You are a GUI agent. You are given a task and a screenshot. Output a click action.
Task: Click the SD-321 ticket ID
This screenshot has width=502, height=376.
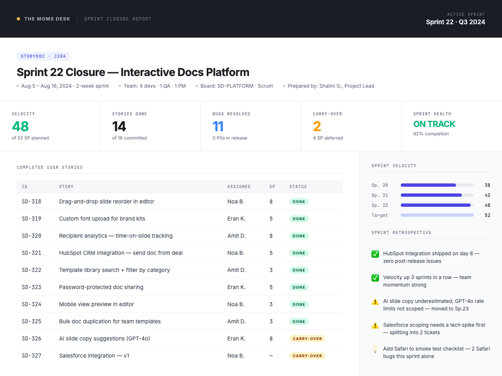coord(32,253)
